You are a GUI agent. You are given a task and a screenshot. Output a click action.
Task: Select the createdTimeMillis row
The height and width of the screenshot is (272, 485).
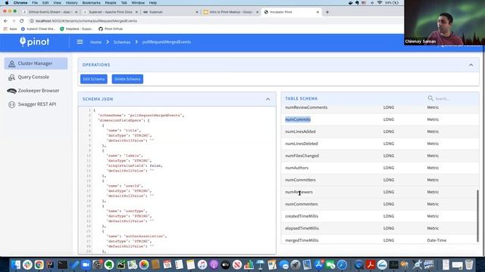pos(380,216)
